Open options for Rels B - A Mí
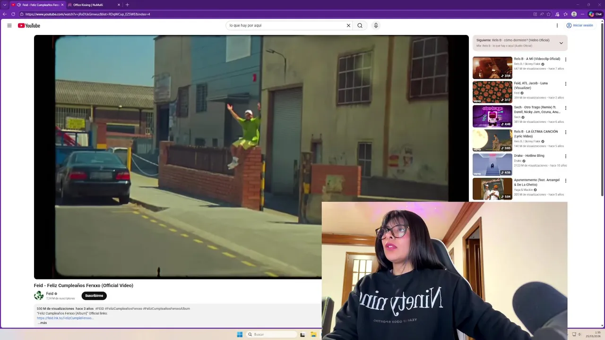 point(566,59)
